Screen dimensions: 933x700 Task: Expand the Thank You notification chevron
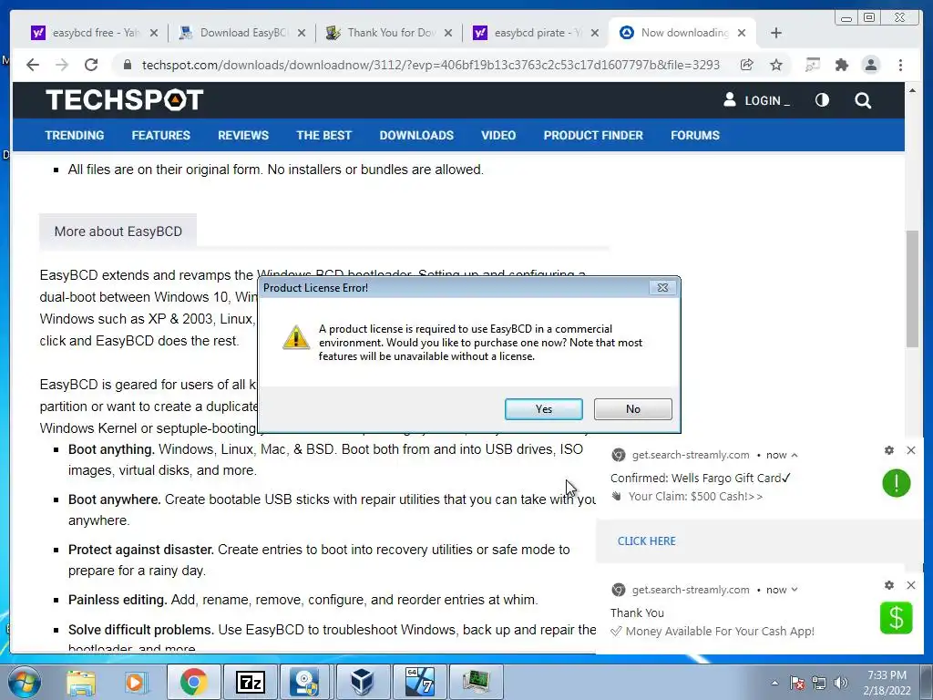tap(795, 590)
